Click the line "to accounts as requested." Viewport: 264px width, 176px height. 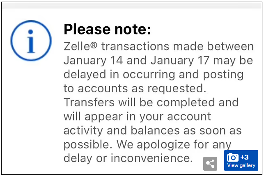pos(133,88)
